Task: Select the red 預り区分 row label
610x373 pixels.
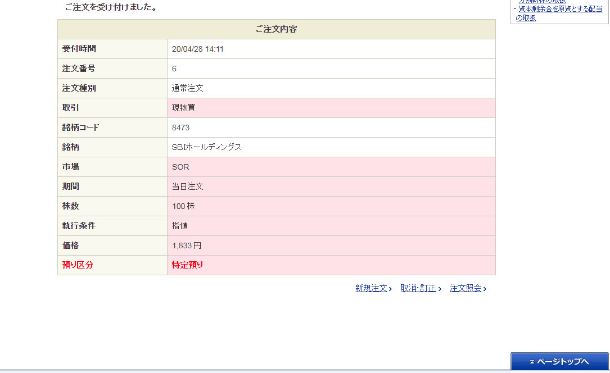Action: pyautogui.click(x=78, y=265)
